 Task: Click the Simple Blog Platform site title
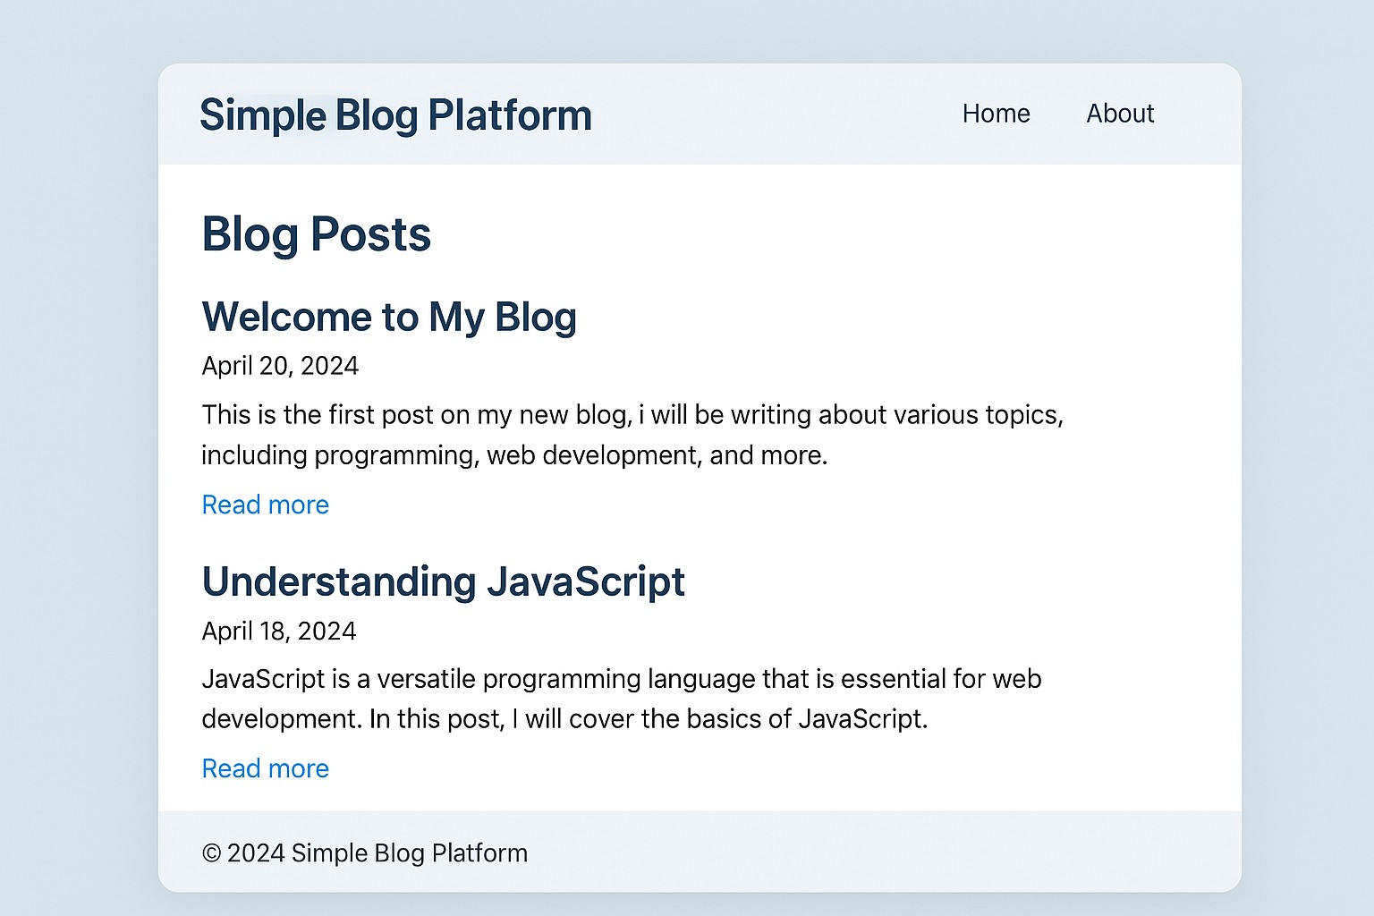(395, 114)
